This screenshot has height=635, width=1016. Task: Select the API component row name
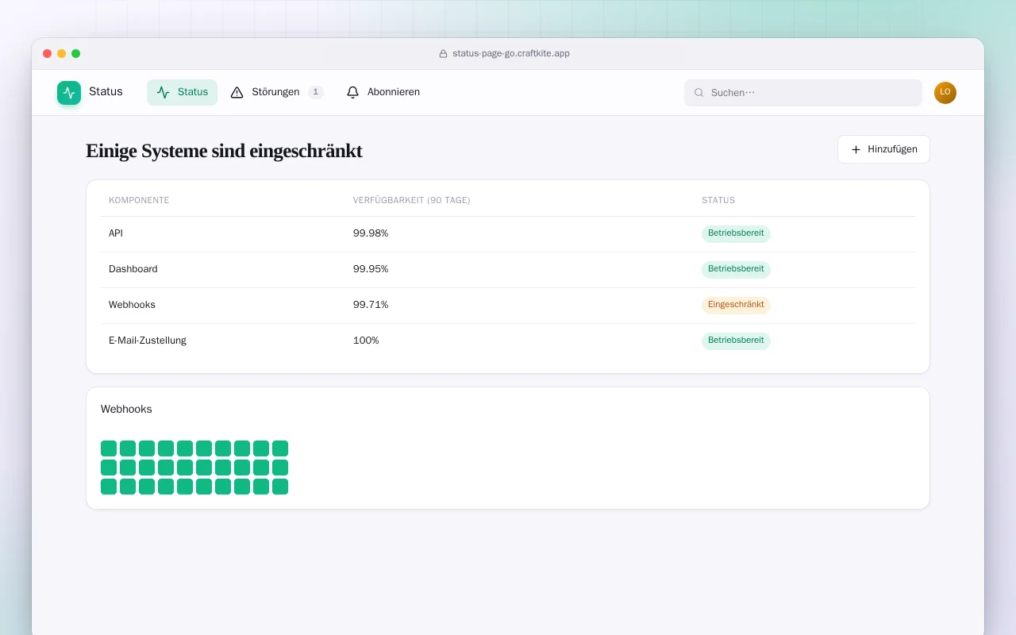[x=116, y=233]
